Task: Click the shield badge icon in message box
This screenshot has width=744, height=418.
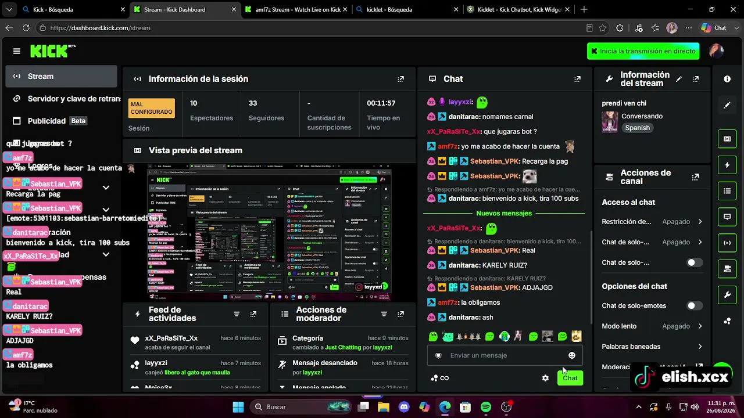Action: 438,355
